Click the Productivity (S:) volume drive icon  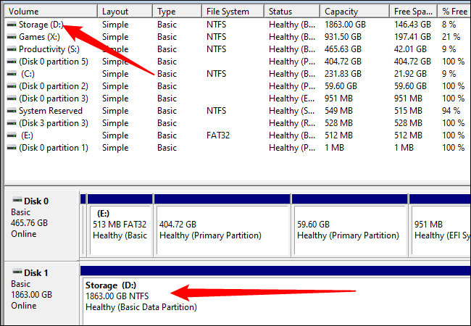(12, 49)
